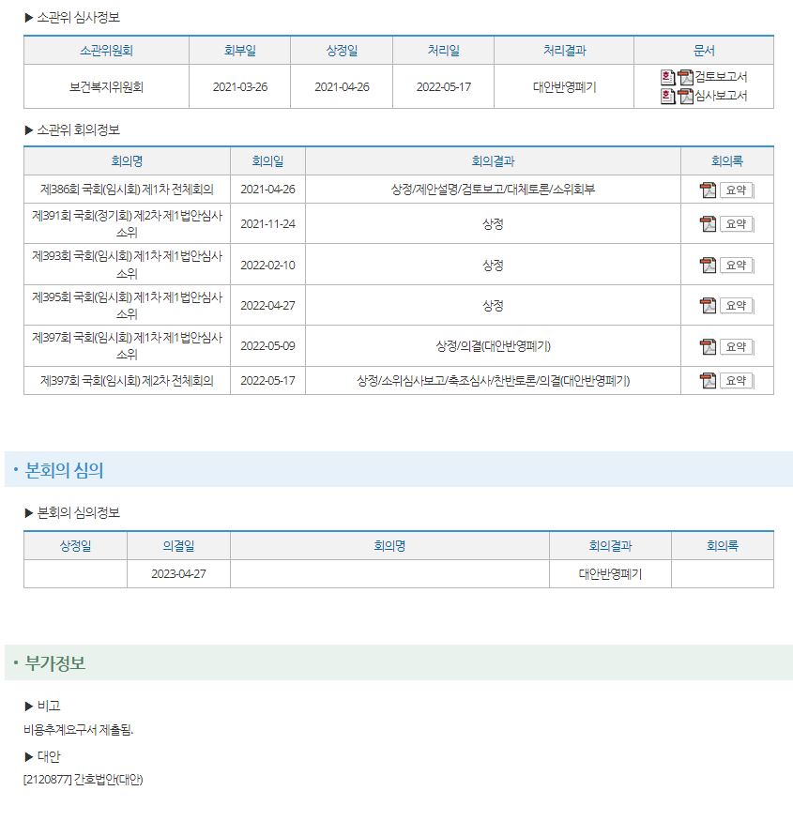The height and width of the screenshot is (821, 793).
Task: Click 본회의 심의 section heading
Action: pyautogui.click(x=64, y=470)
